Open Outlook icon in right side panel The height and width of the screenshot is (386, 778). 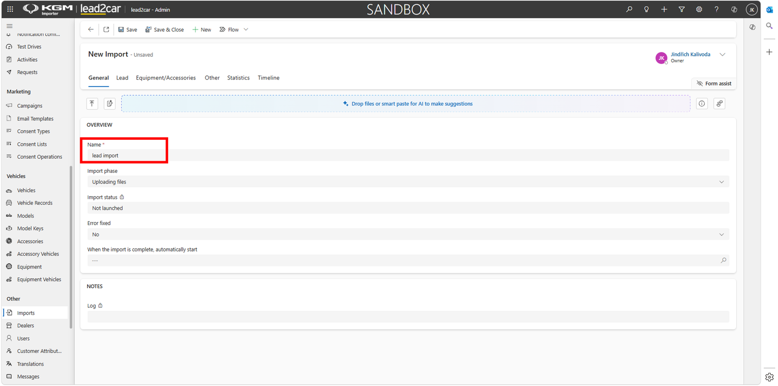click(769, 10)
